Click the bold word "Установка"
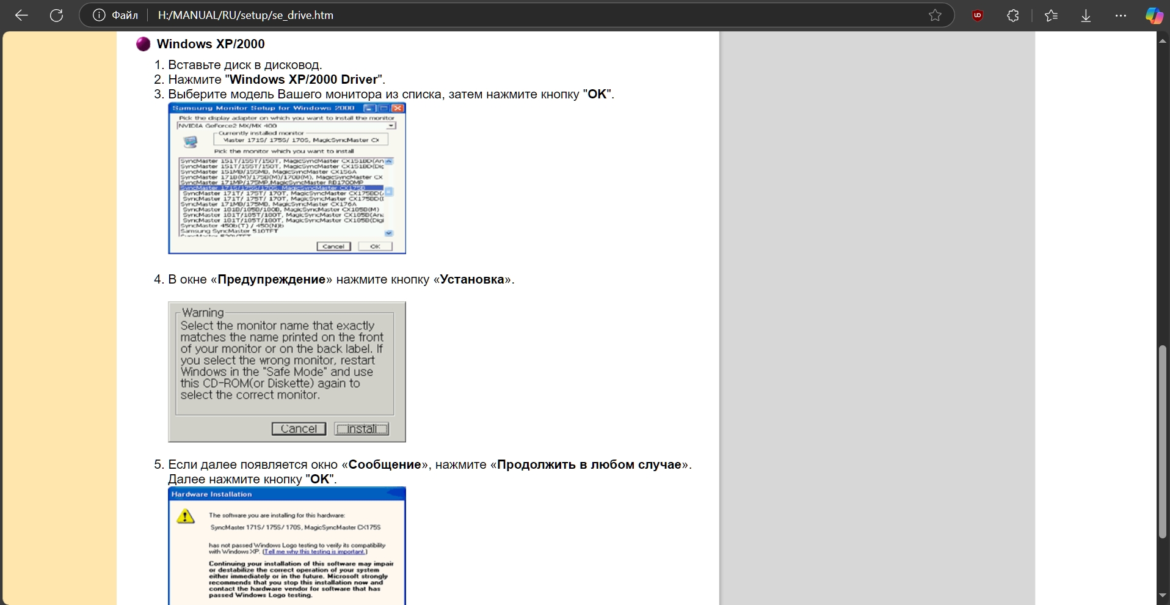This screenshot has height=605, width=1170. coord(472,279)
